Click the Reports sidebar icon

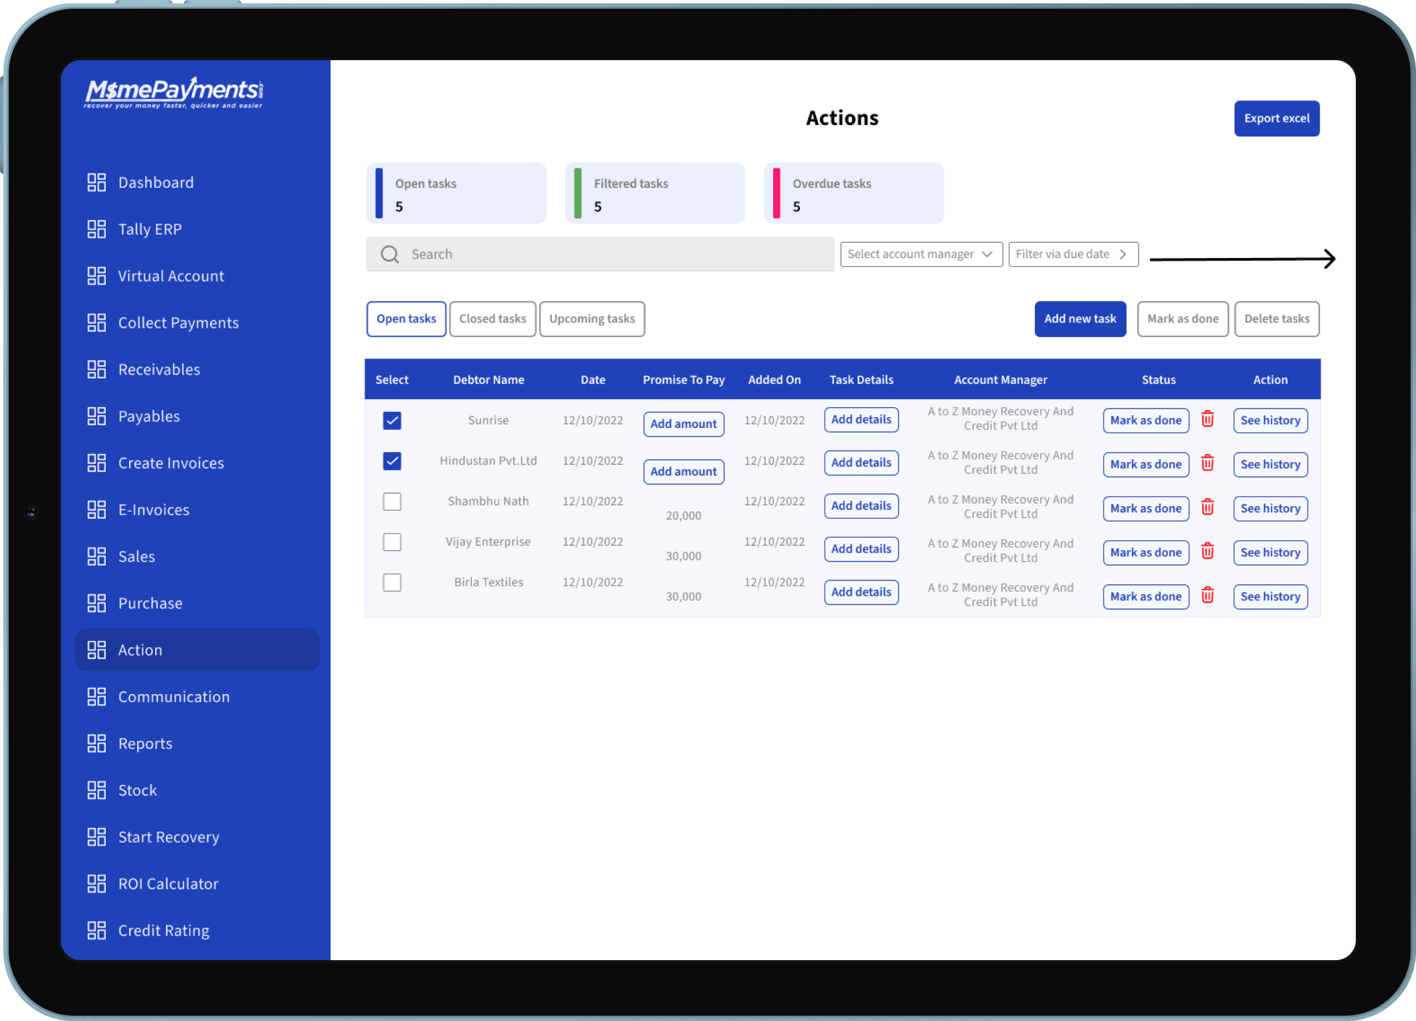pos(96,744)
